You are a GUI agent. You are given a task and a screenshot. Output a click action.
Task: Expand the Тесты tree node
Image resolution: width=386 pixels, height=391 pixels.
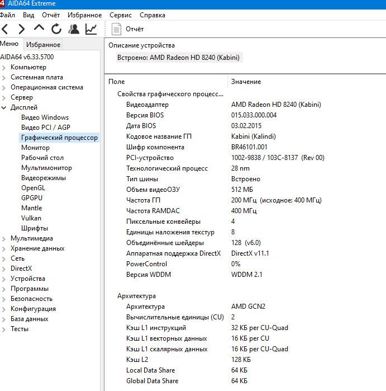[x=4, y=329]
